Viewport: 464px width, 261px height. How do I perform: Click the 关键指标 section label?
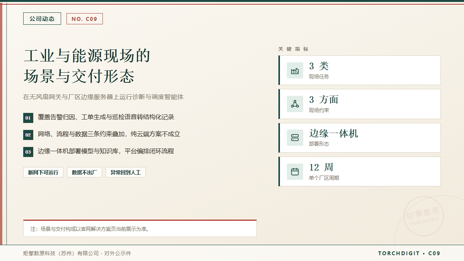(x=293, y=49)
